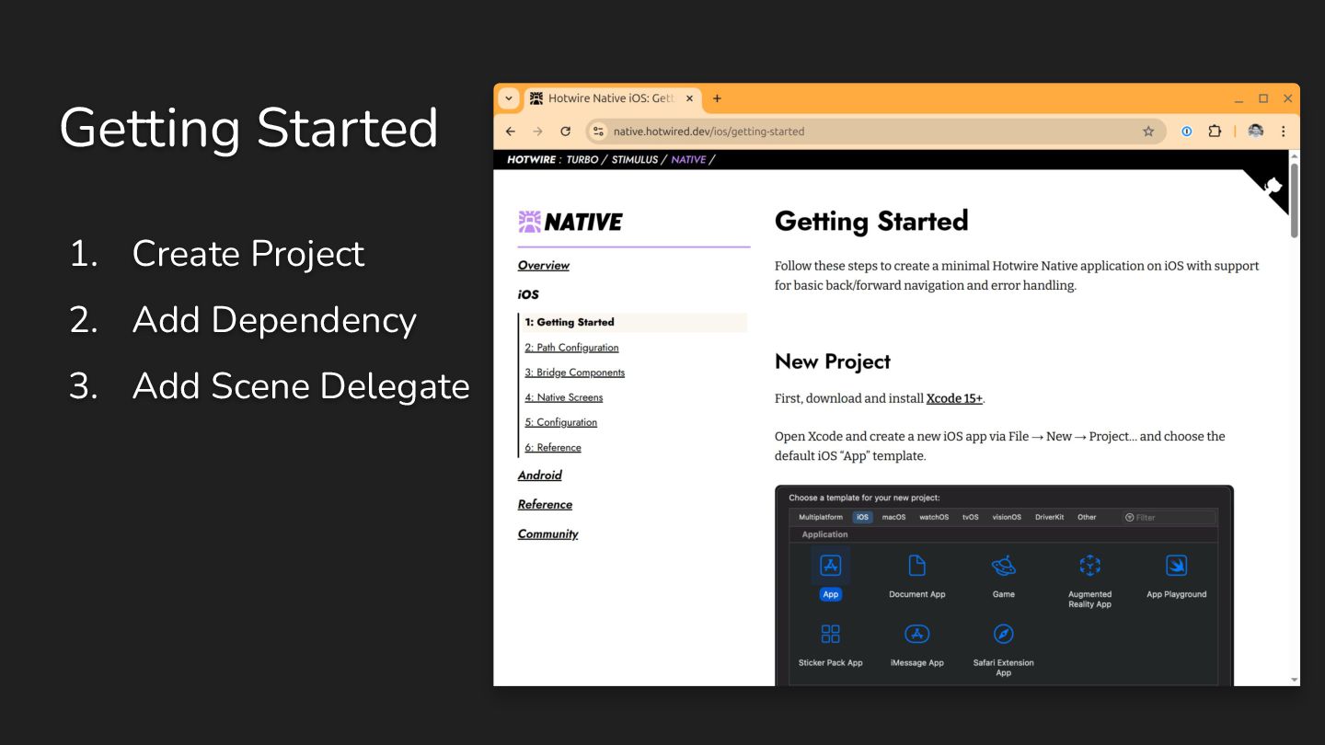This screenshot has width=1325, height=745.
Task: Switch to macOS tab in template chooser
Action: point(893,517)
